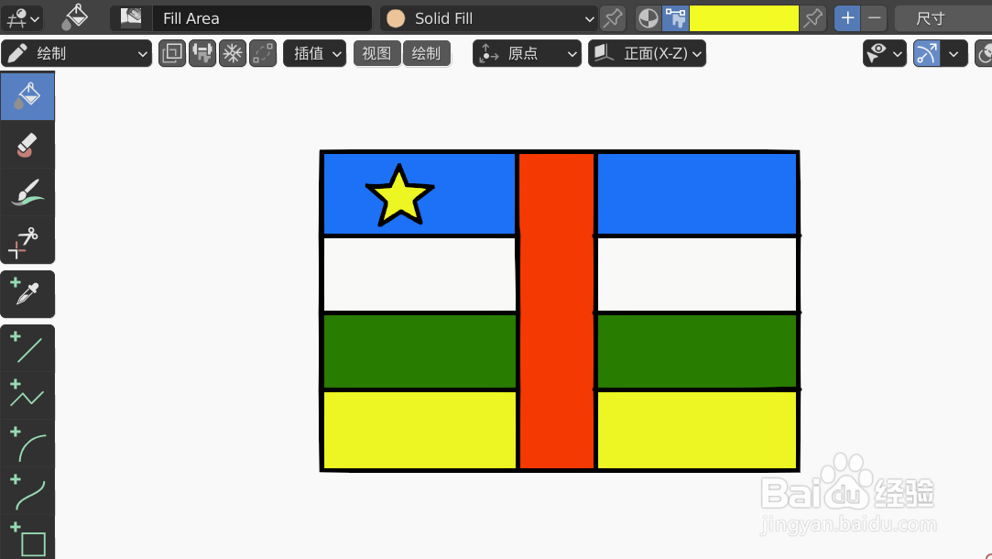Click the drawing plane icon beside 正面(X-Z)
The image size is (992, 559).
(604, 53)
